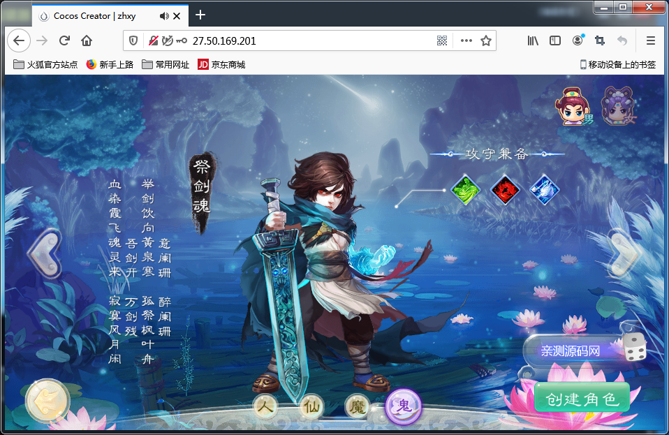Image resolution: width=669 pixels, height=435 pixels.
Task: Show the next character with right arrow
Action: (x=624, y=254)
